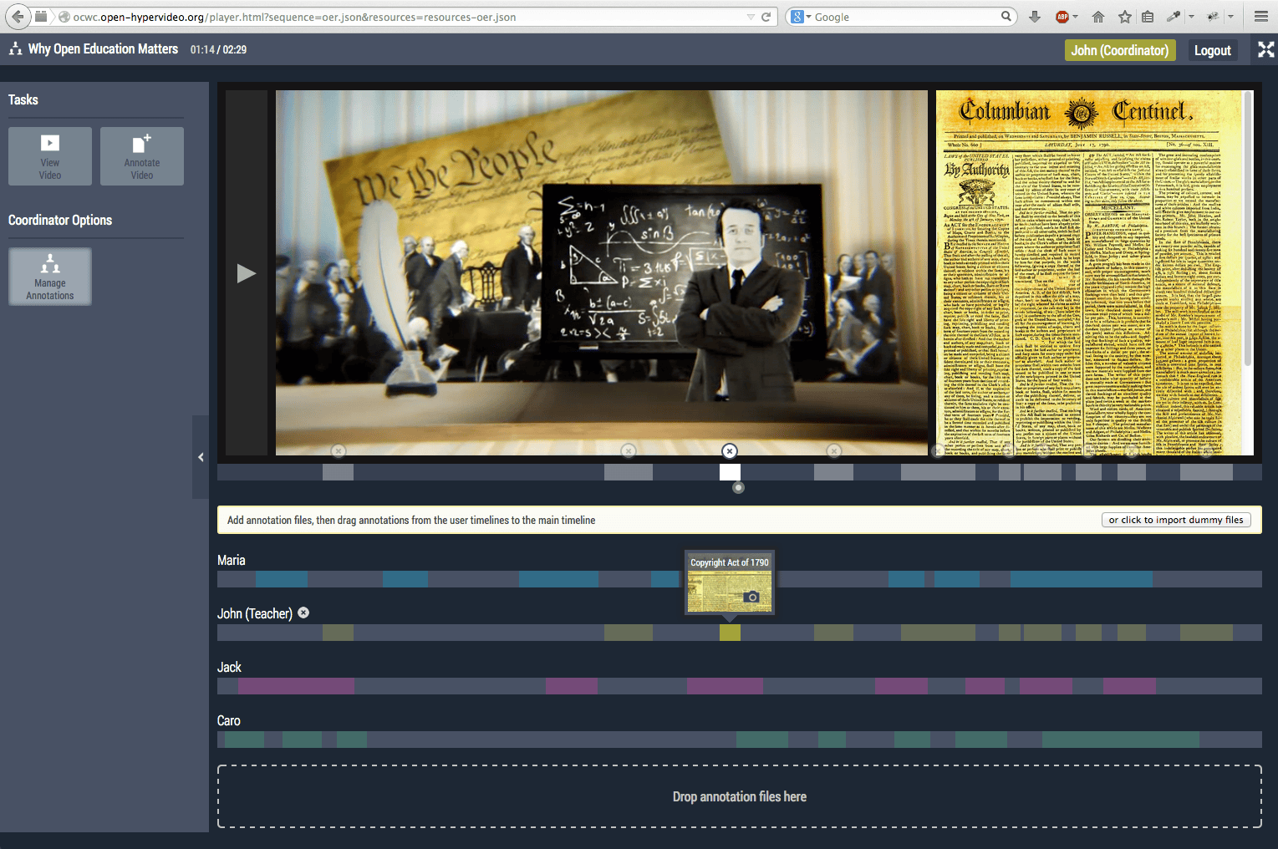Select the active yellow annotation in John's timeline
This screenshot has height=849, width=1278.
pyautogui.click(x=730, y=633)
